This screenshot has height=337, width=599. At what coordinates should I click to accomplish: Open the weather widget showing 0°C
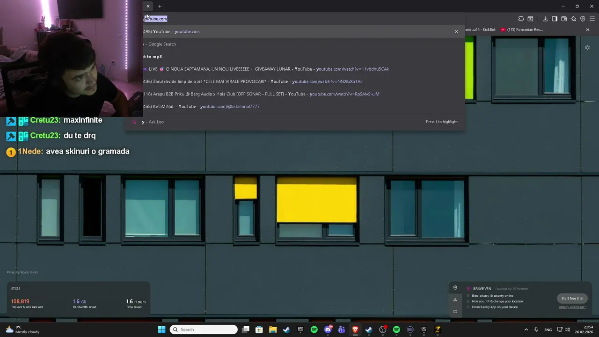click(x=22, y=330)
